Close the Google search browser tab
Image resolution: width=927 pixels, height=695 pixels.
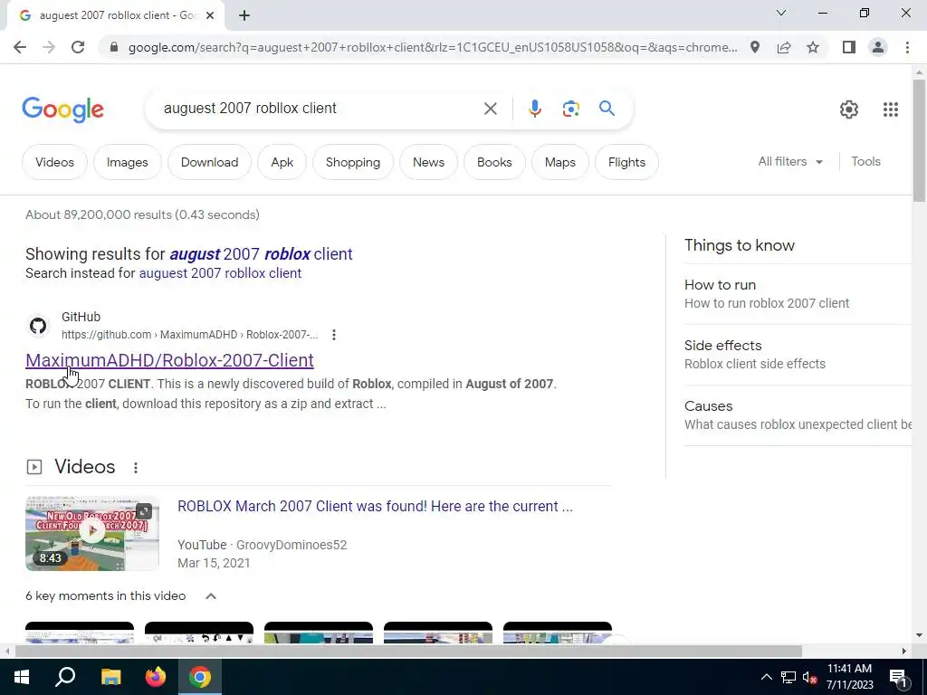click(x=209, y=16)
